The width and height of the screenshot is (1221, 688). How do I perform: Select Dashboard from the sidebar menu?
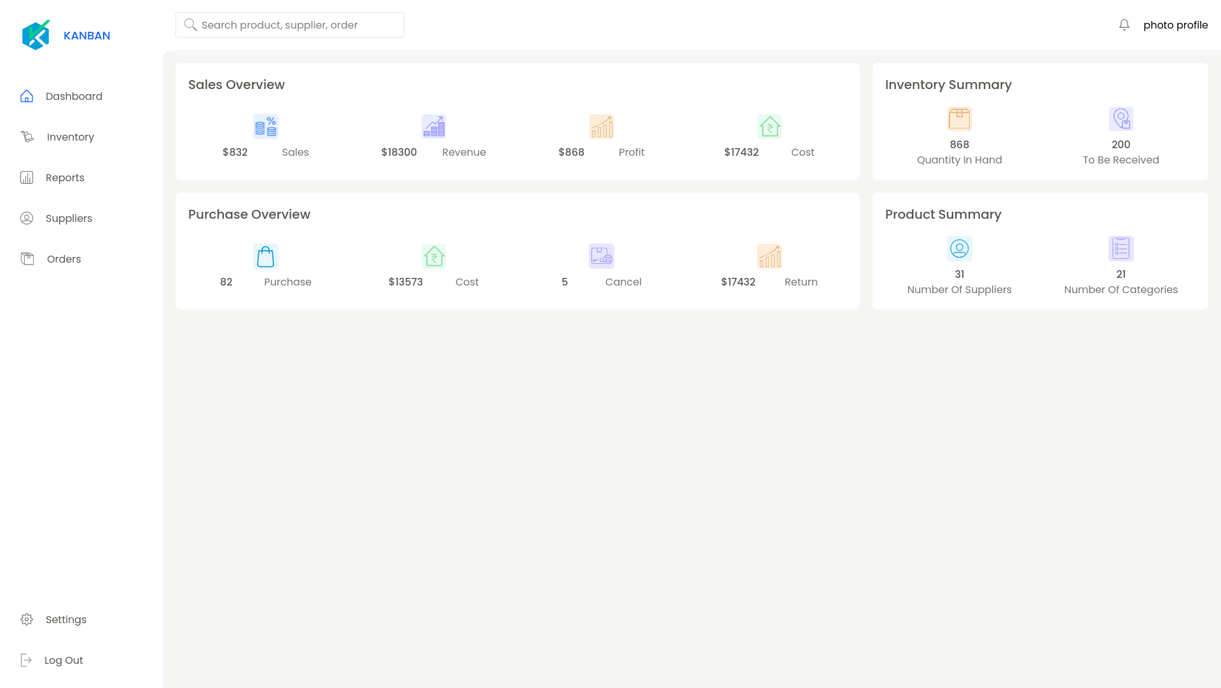[x=74, y=96]
